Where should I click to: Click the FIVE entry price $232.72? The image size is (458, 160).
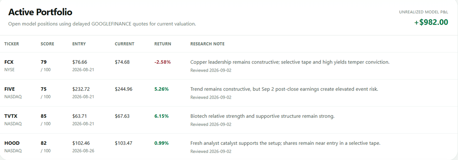81,89
